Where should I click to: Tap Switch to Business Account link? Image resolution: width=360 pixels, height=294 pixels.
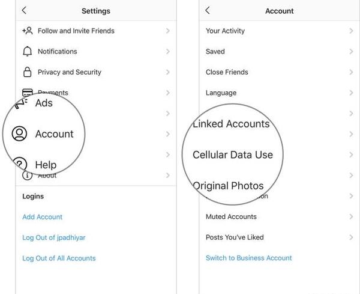click(x=249, y=258)
